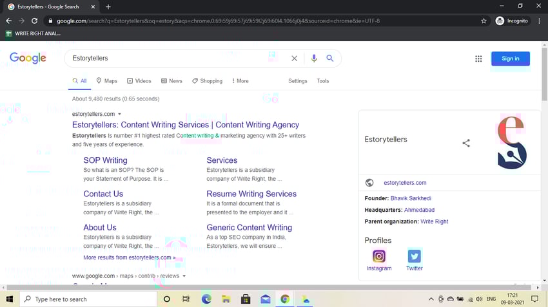Screen dimensions: 548x307
Task: Click the taskbar clock and date
Action: (512, 299)
